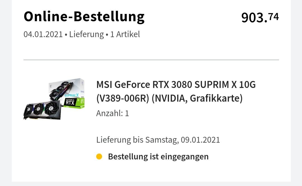This screenshot has height=186, width=302.
Task: Click the NVIDIA, Grafikkarte category text
Action: (x=197, y=99)
